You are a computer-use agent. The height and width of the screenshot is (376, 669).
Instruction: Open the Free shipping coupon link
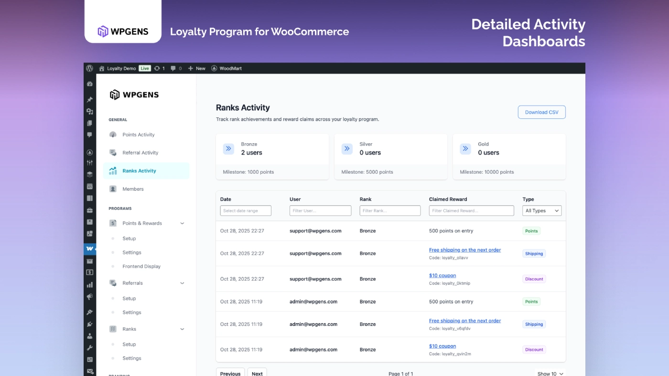point(464,250)
